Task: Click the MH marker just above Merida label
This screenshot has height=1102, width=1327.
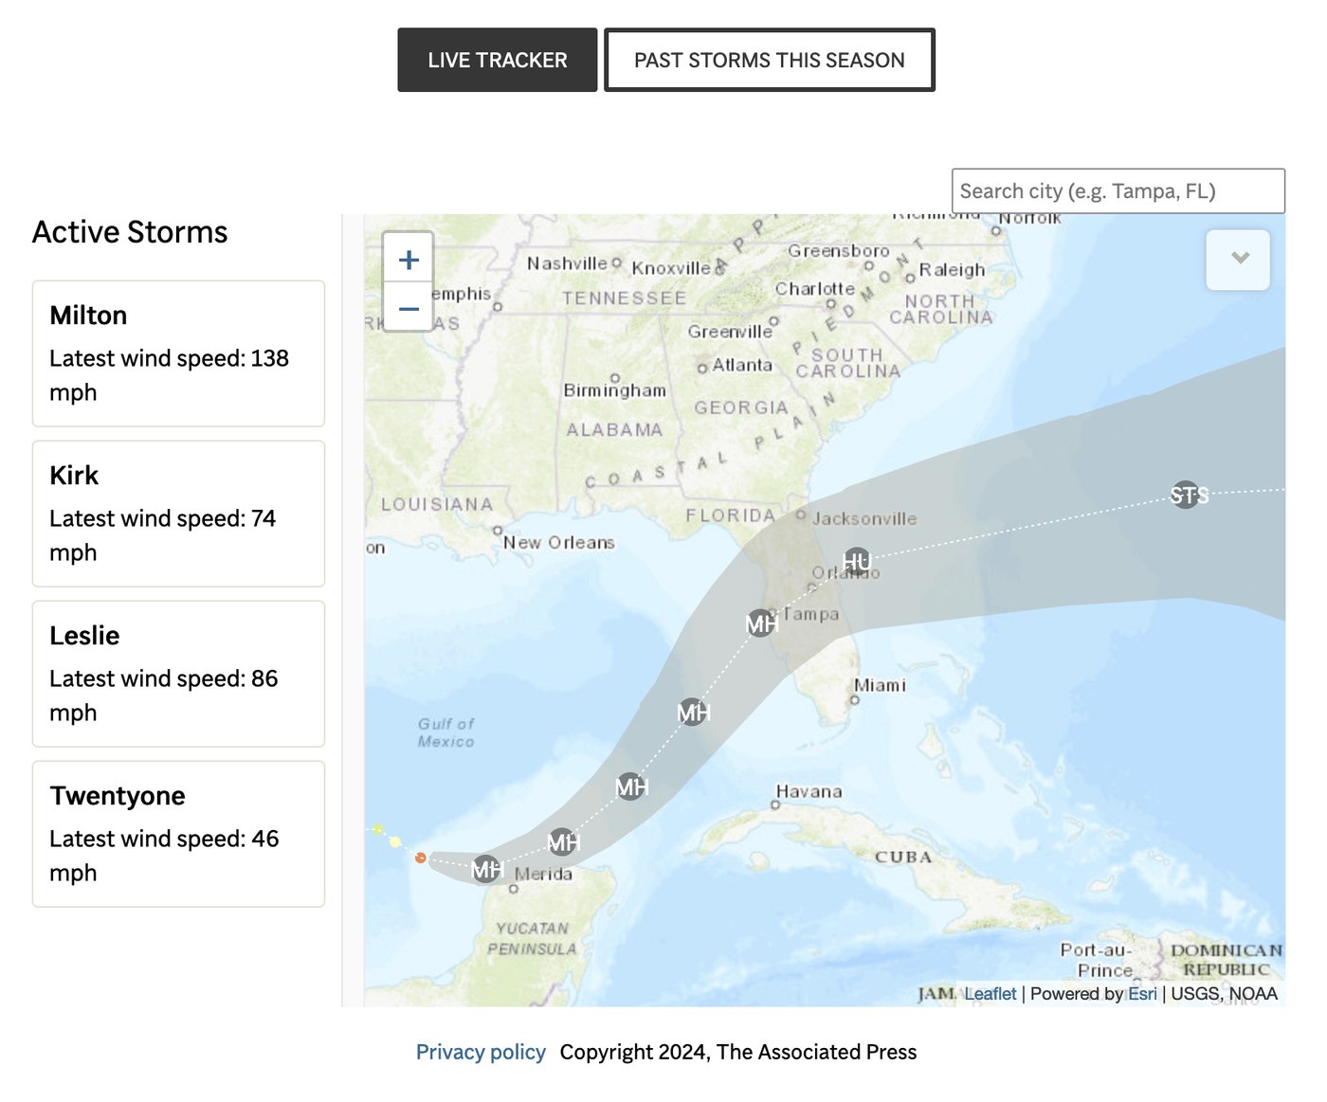Action: tap(562, 841)
